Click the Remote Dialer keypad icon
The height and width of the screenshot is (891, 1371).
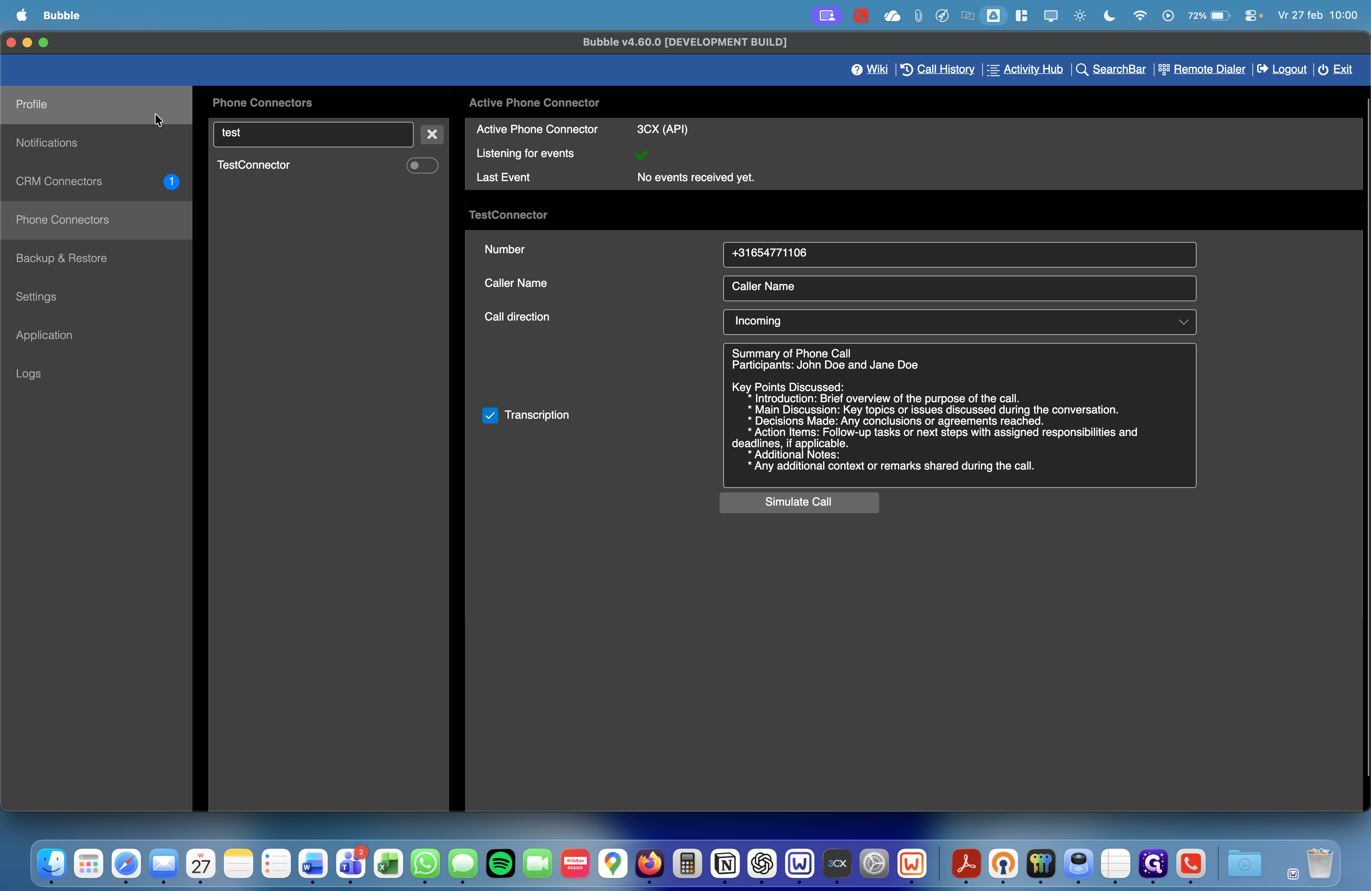pos(1164,70)
